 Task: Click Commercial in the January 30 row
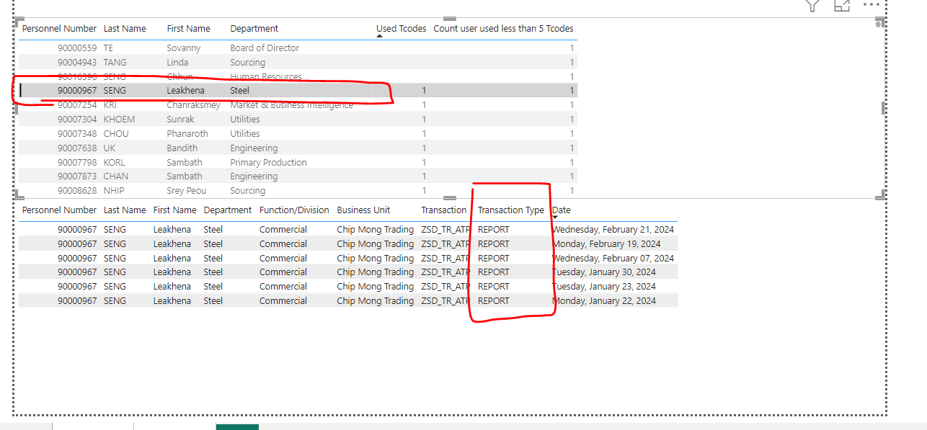(283, 272)
